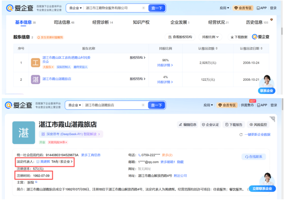
Task: Switch to the 司法信息 tab
Action: click(x=64, y=22)
